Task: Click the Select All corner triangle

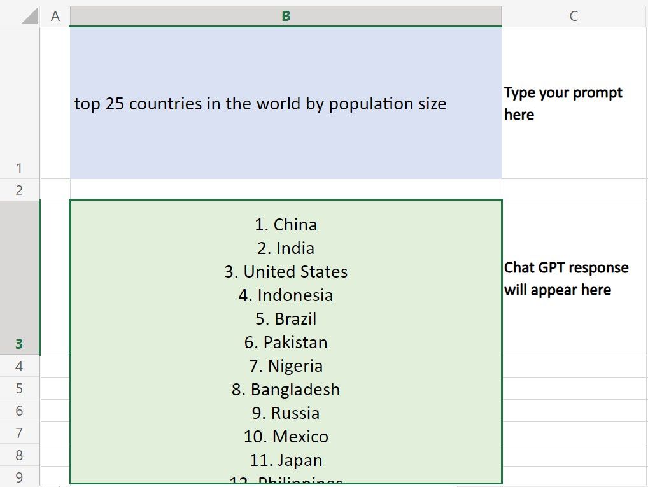Action: [29, 15]
